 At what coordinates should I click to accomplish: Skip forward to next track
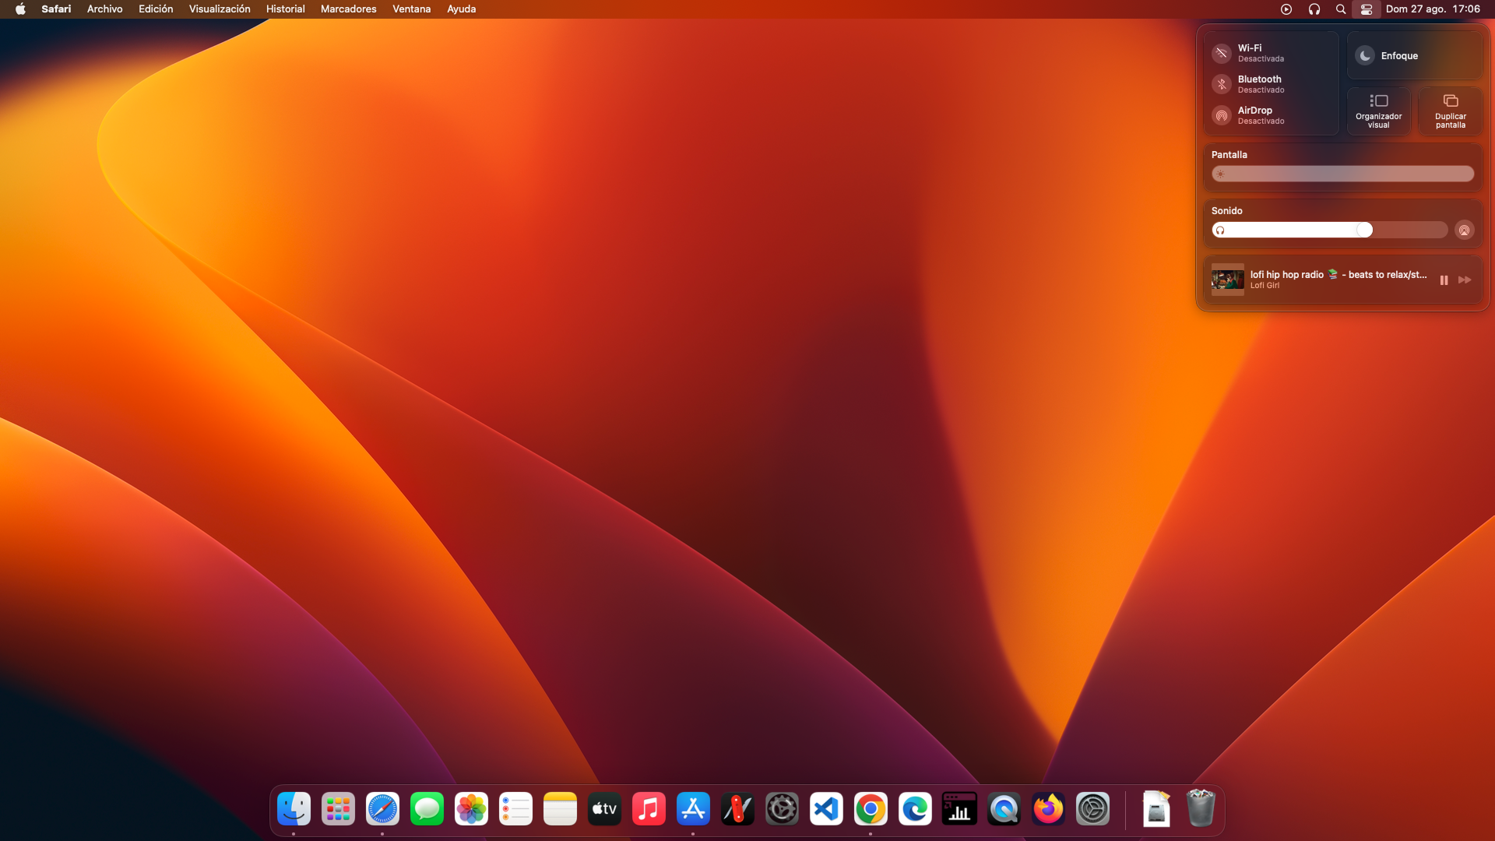tap(1465, 280)
